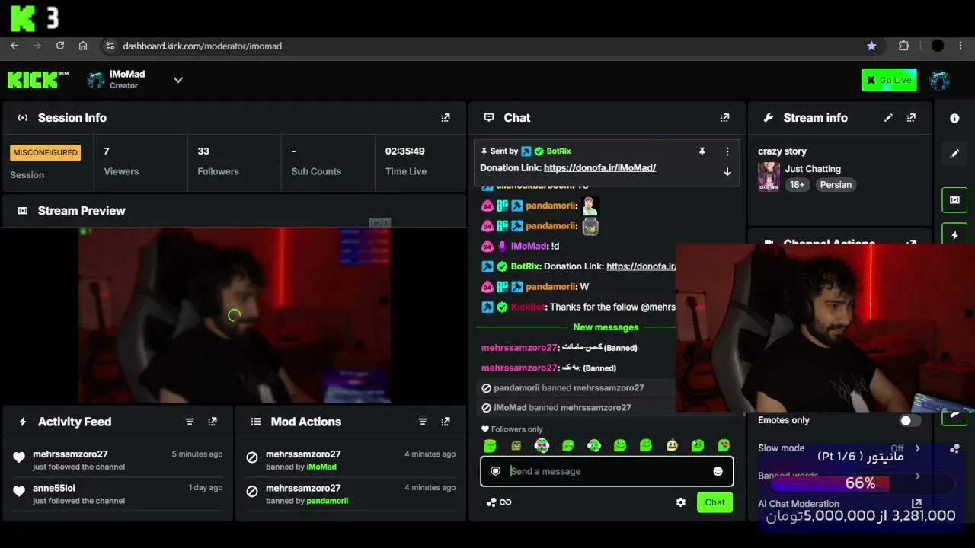Open the Kick logo home

[37, 79]
